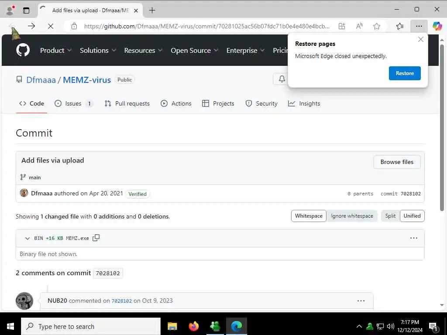Viewport: 447px width, 335px height.
Task: Open Edge Settings and more menu
Action: pos(419,26)
